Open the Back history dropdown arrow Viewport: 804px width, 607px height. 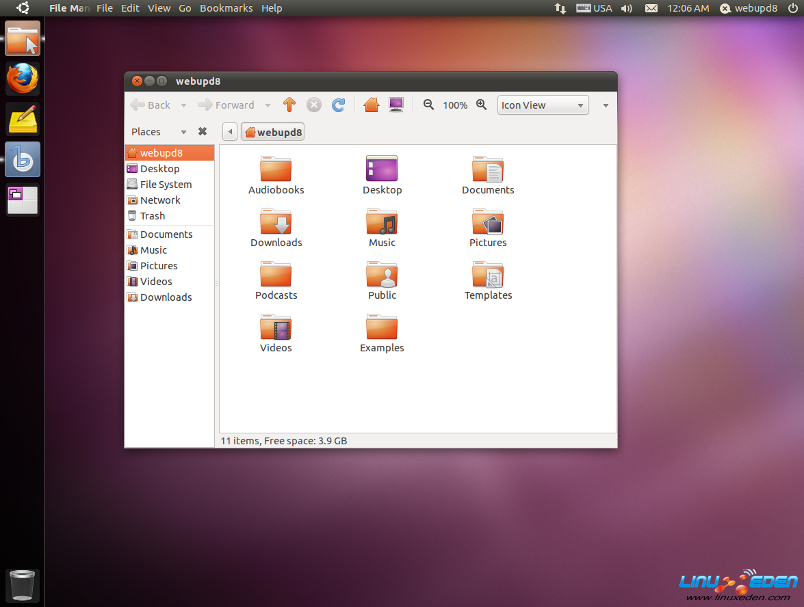point(183,105)
